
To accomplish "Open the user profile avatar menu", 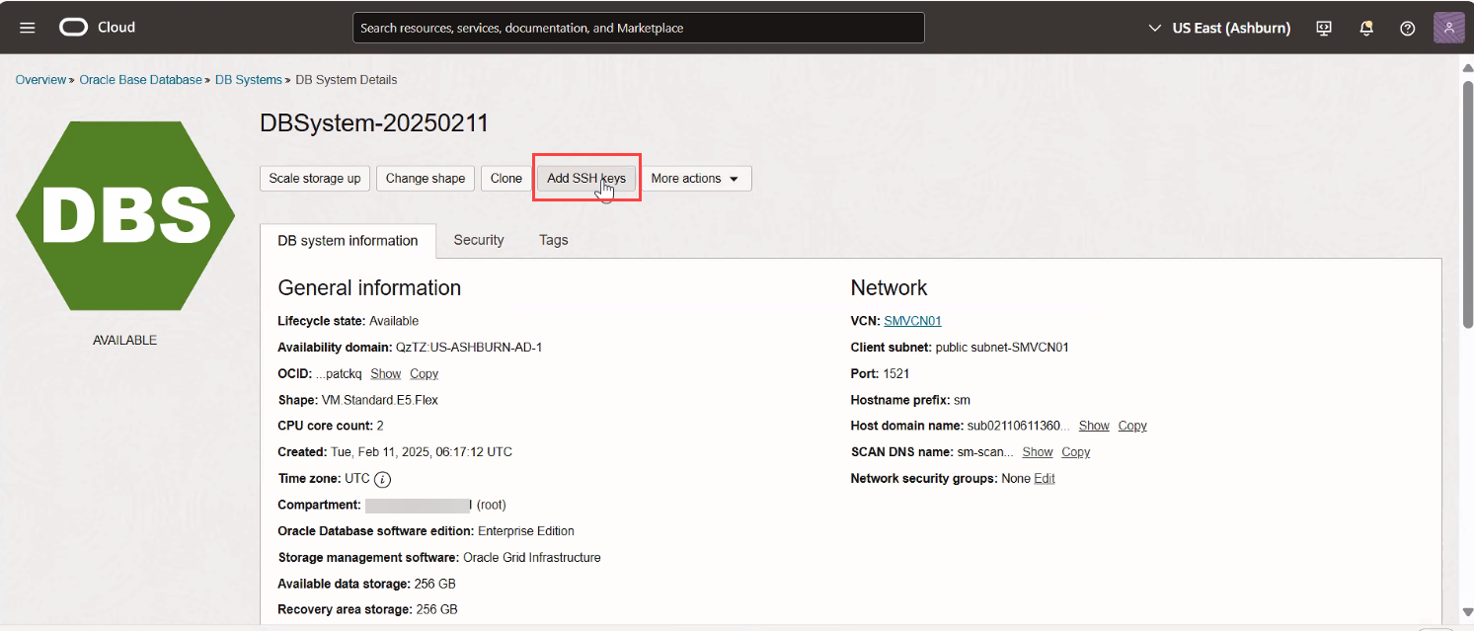I will click(x=1448, y=28).
